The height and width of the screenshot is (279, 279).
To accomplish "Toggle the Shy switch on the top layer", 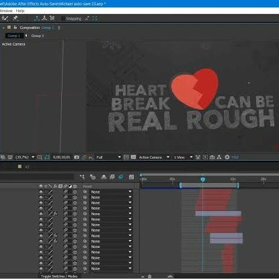I will pyautogui.click(x=41, y=192).
